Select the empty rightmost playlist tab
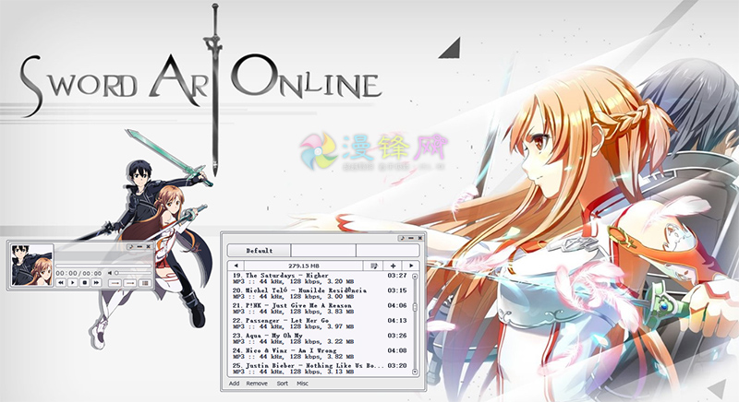 pyautogui.click(x=388, y=251)
